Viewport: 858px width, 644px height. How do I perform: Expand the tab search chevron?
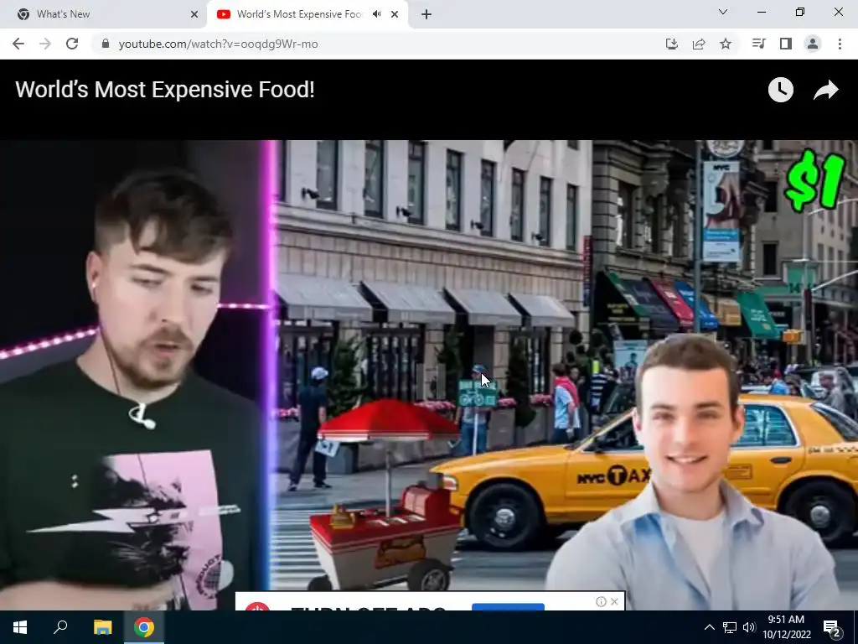(723, 12)
